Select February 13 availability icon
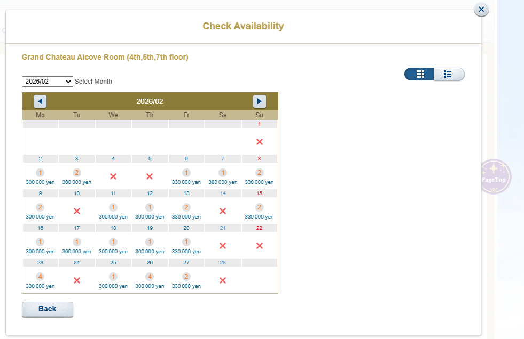This screenshot has height=339, width=524. tap(186, 207)
